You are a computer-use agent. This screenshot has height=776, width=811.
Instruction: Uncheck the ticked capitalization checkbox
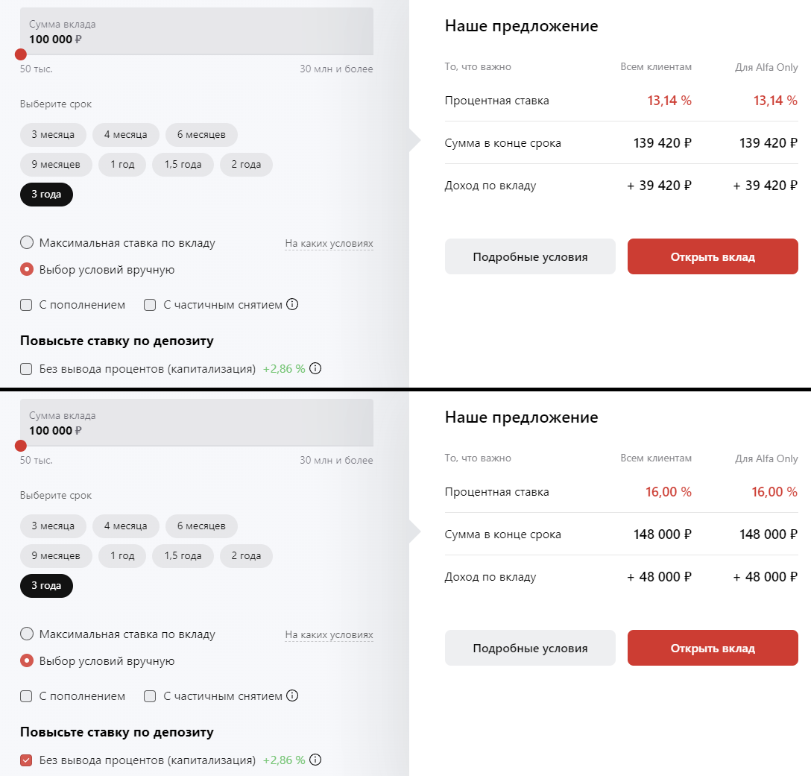point(26,760)
